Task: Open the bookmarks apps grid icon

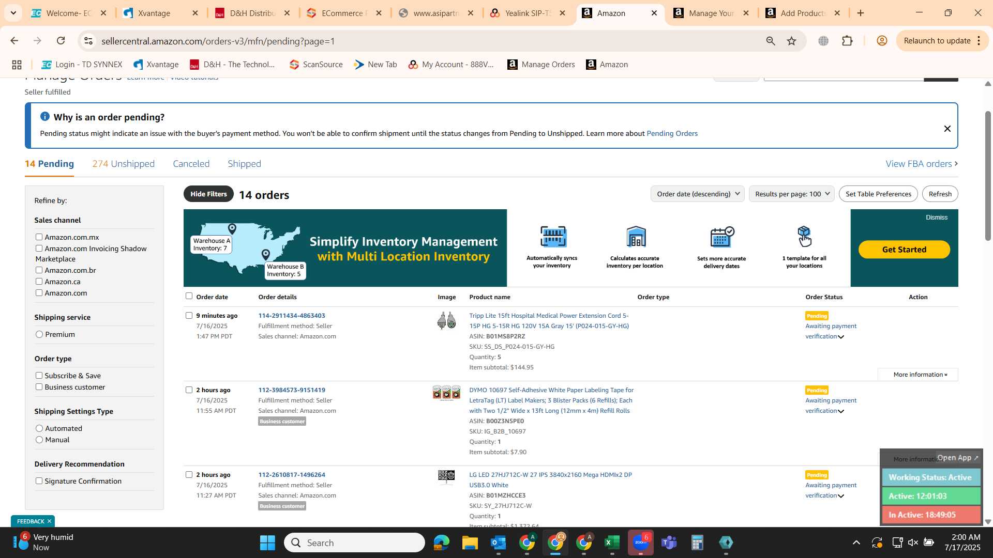Action: point(17,65)
